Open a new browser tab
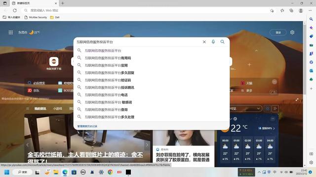 [63, 3]
